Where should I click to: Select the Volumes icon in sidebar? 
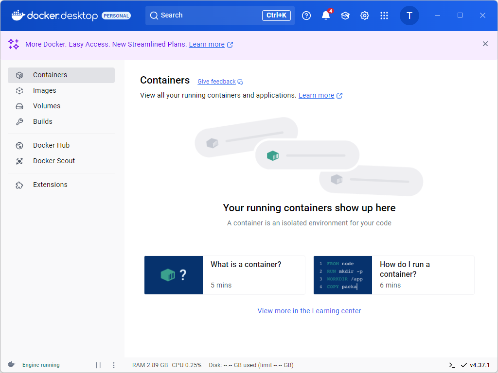click(18, 106)
